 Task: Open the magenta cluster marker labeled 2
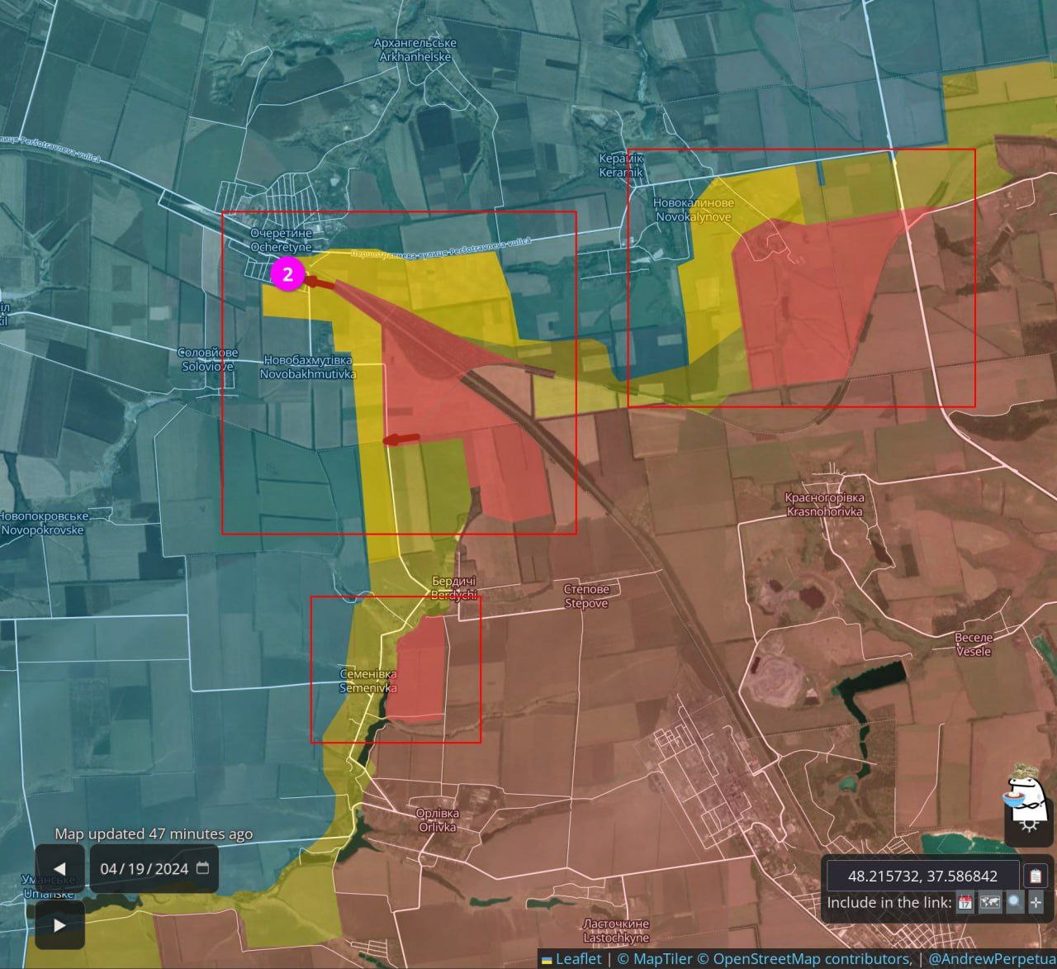287,274
